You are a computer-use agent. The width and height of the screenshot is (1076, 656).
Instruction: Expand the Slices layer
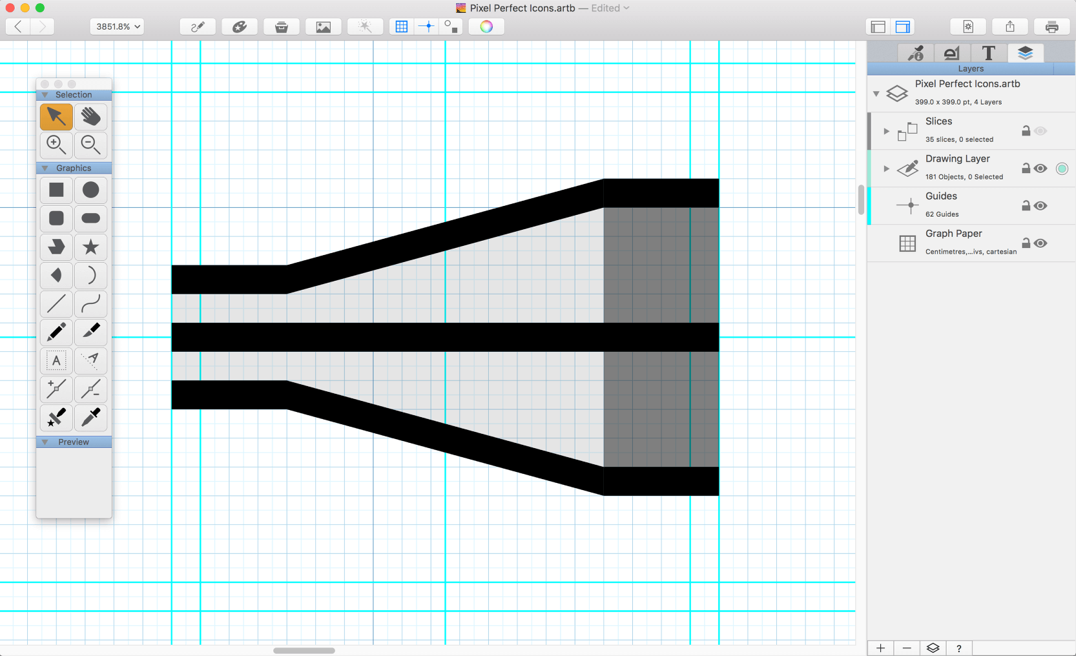point(886,131)
